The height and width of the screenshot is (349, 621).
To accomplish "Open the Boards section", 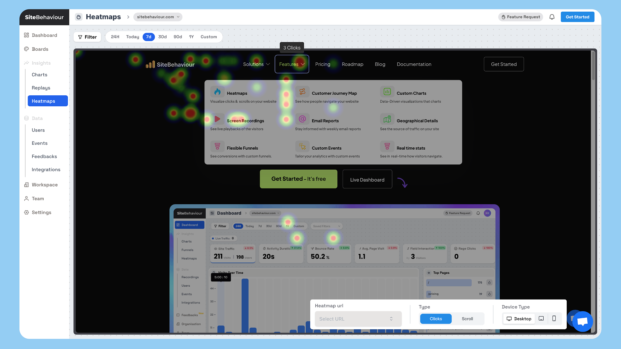I will [40, 49].
